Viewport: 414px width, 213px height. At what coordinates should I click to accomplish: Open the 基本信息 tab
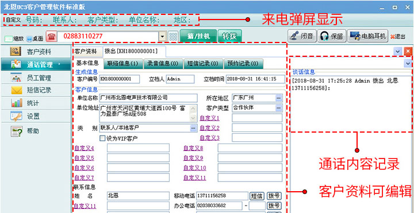87,63
